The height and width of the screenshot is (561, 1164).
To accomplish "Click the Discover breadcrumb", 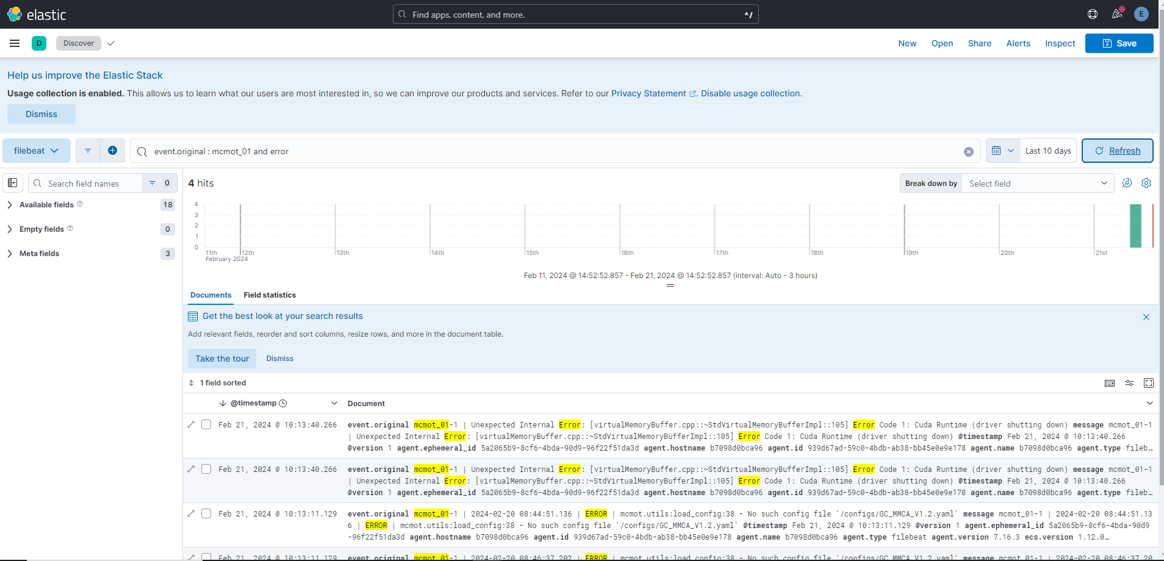I will tap(79, 43).
